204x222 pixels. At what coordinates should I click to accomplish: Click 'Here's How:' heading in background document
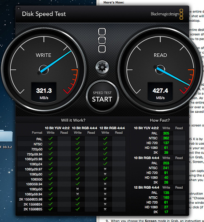(114, 2)
